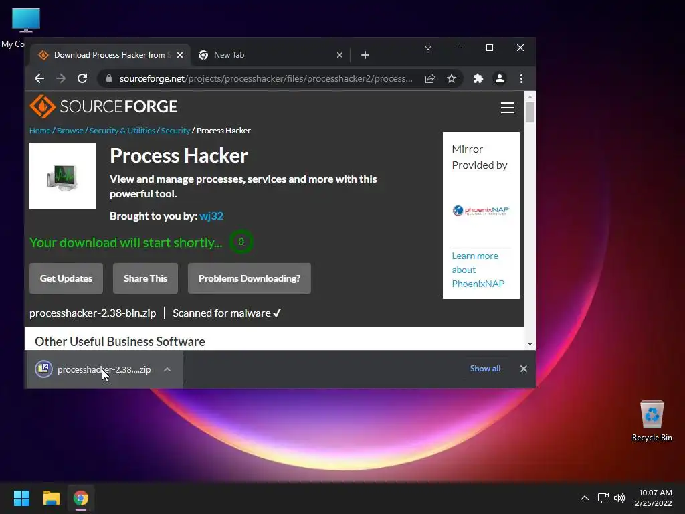Viewport: 685px width, 514px height.
Task: Open the Chrome extensions puzzle icon
Action: pyautogui.click(x=478, y=79)
